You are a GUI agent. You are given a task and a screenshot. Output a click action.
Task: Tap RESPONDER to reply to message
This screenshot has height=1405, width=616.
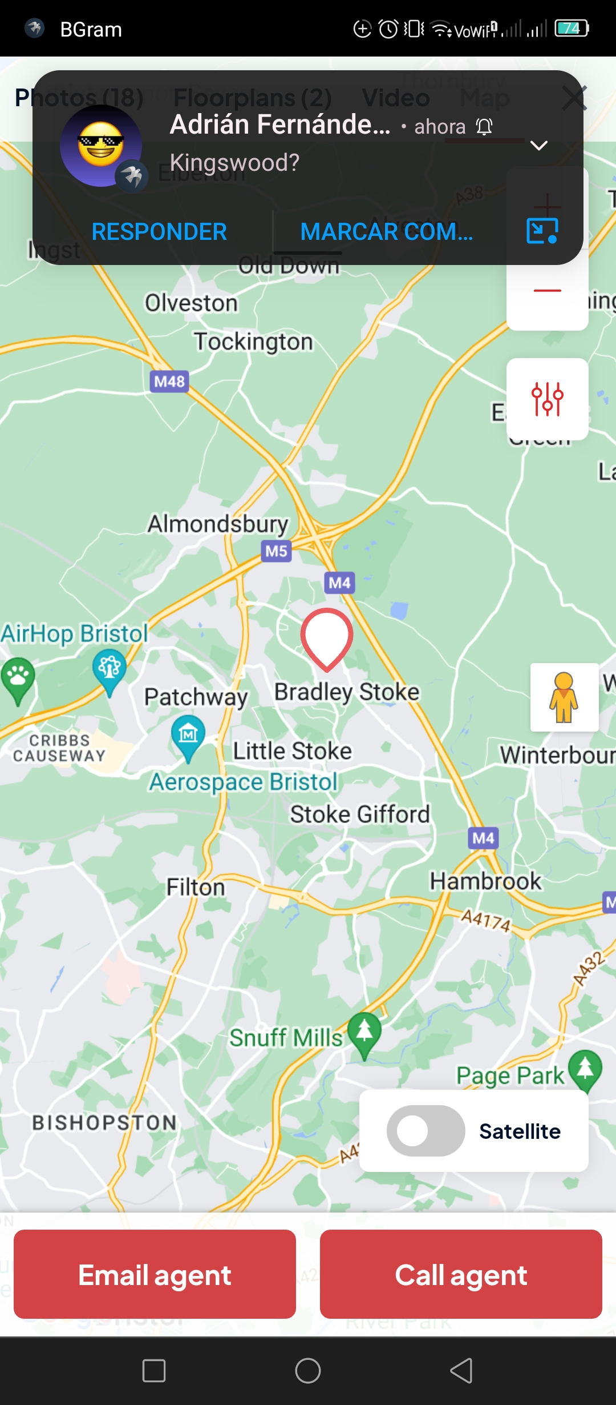[x=159, y=232]
